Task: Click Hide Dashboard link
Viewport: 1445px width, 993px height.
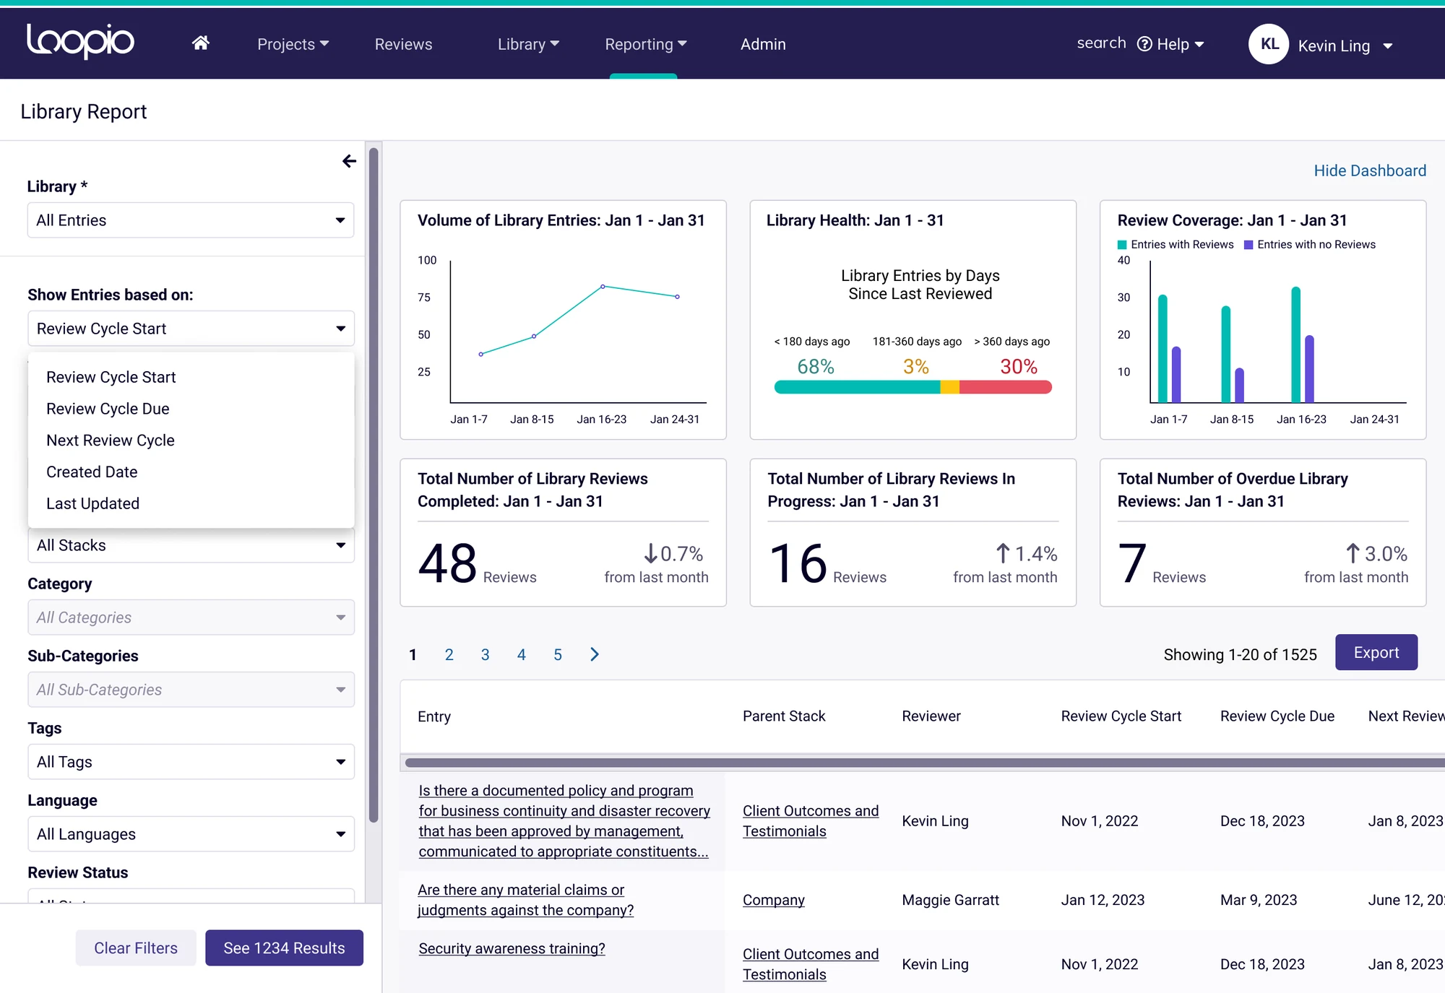Action: [1370, 170]
